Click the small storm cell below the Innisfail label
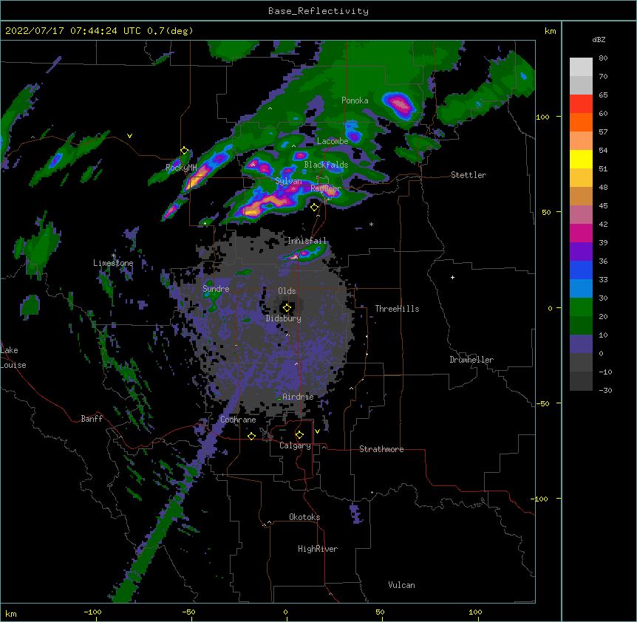637x622 pixels. click(305, 253)
